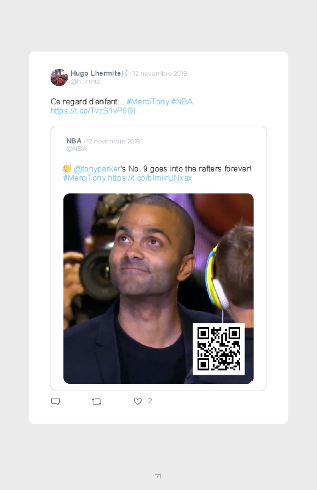Click the male symbol beside Hugo Lhermite

click(x=125, y=73)
